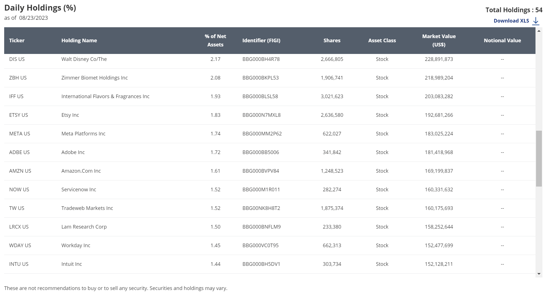This screenshot has width=548, height=295.
Task: Select the Amazon.Com Inc holding name
Action: coord(81,171)
